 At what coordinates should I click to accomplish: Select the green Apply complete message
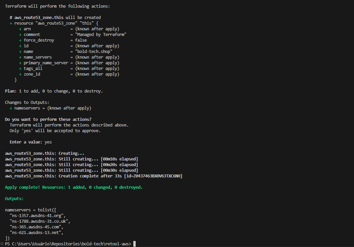point(73,187)
